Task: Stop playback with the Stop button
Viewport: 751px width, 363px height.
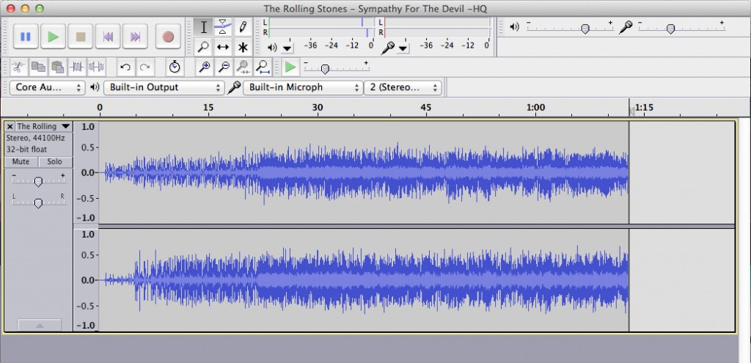Action: [81, 37]
